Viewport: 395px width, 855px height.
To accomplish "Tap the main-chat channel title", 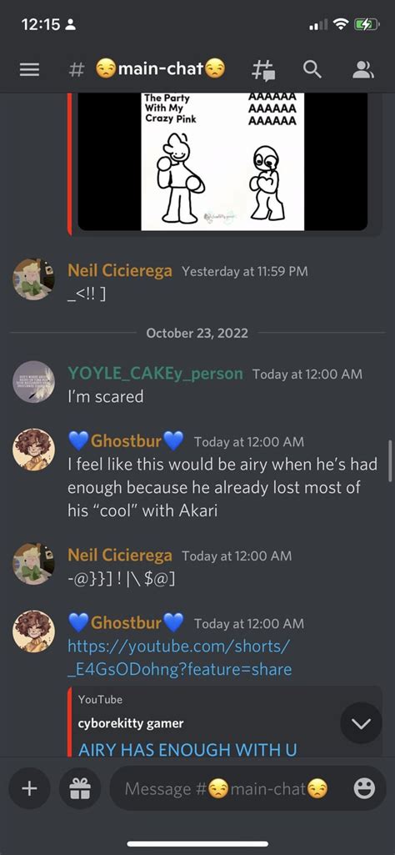I will [160, 69].
